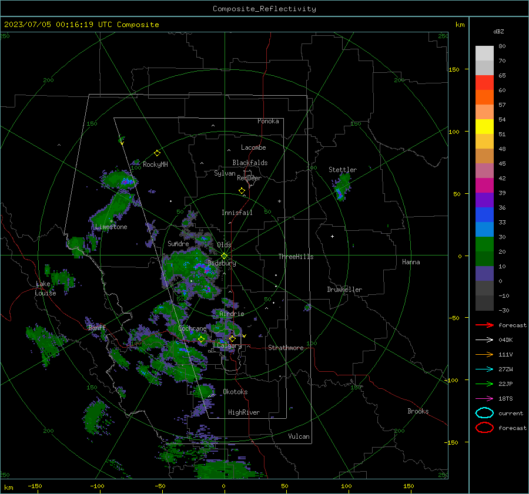Viewport: 529px width, 494px height.
Task: Click the Limestone label
Action: coord(111,227)
